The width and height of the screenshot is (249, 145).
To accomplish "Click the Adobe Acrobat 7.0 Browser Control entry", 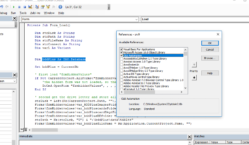I will coord(153,80).
